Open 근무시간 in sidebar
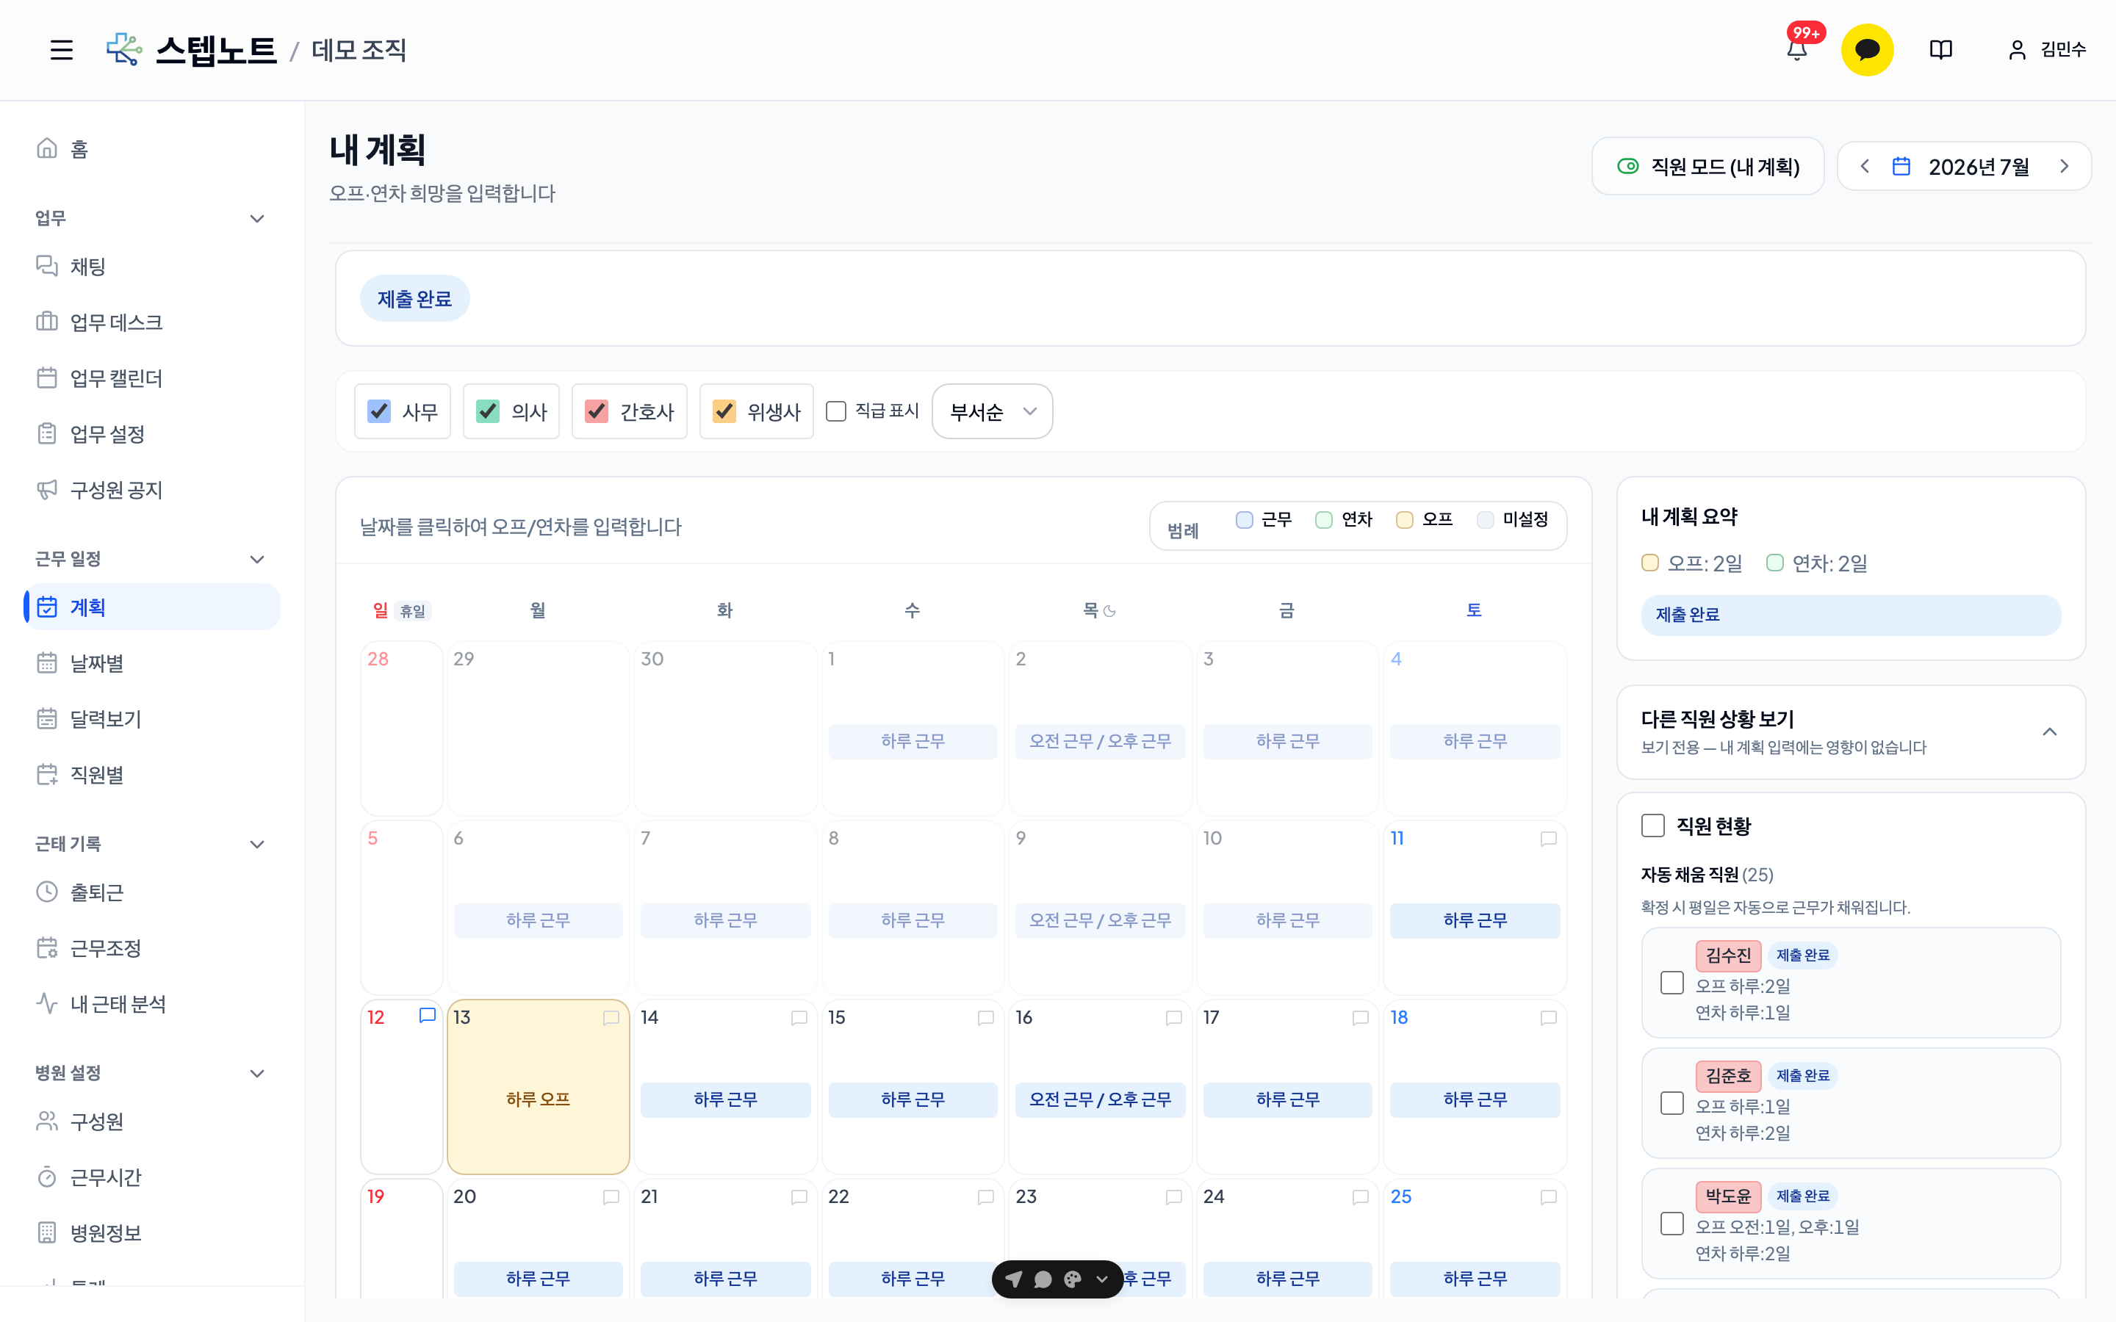This screenshot has height=1322, width=2116. tap(152, 1177)
